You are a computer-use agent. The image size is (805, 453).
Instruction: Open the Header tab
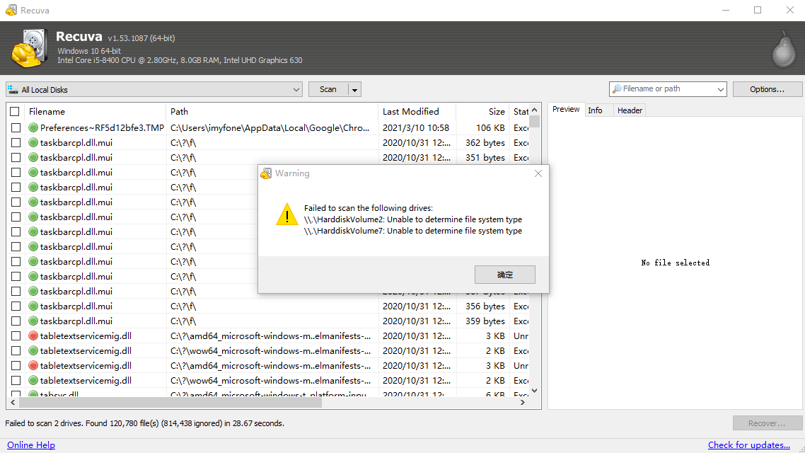(630, 110)
